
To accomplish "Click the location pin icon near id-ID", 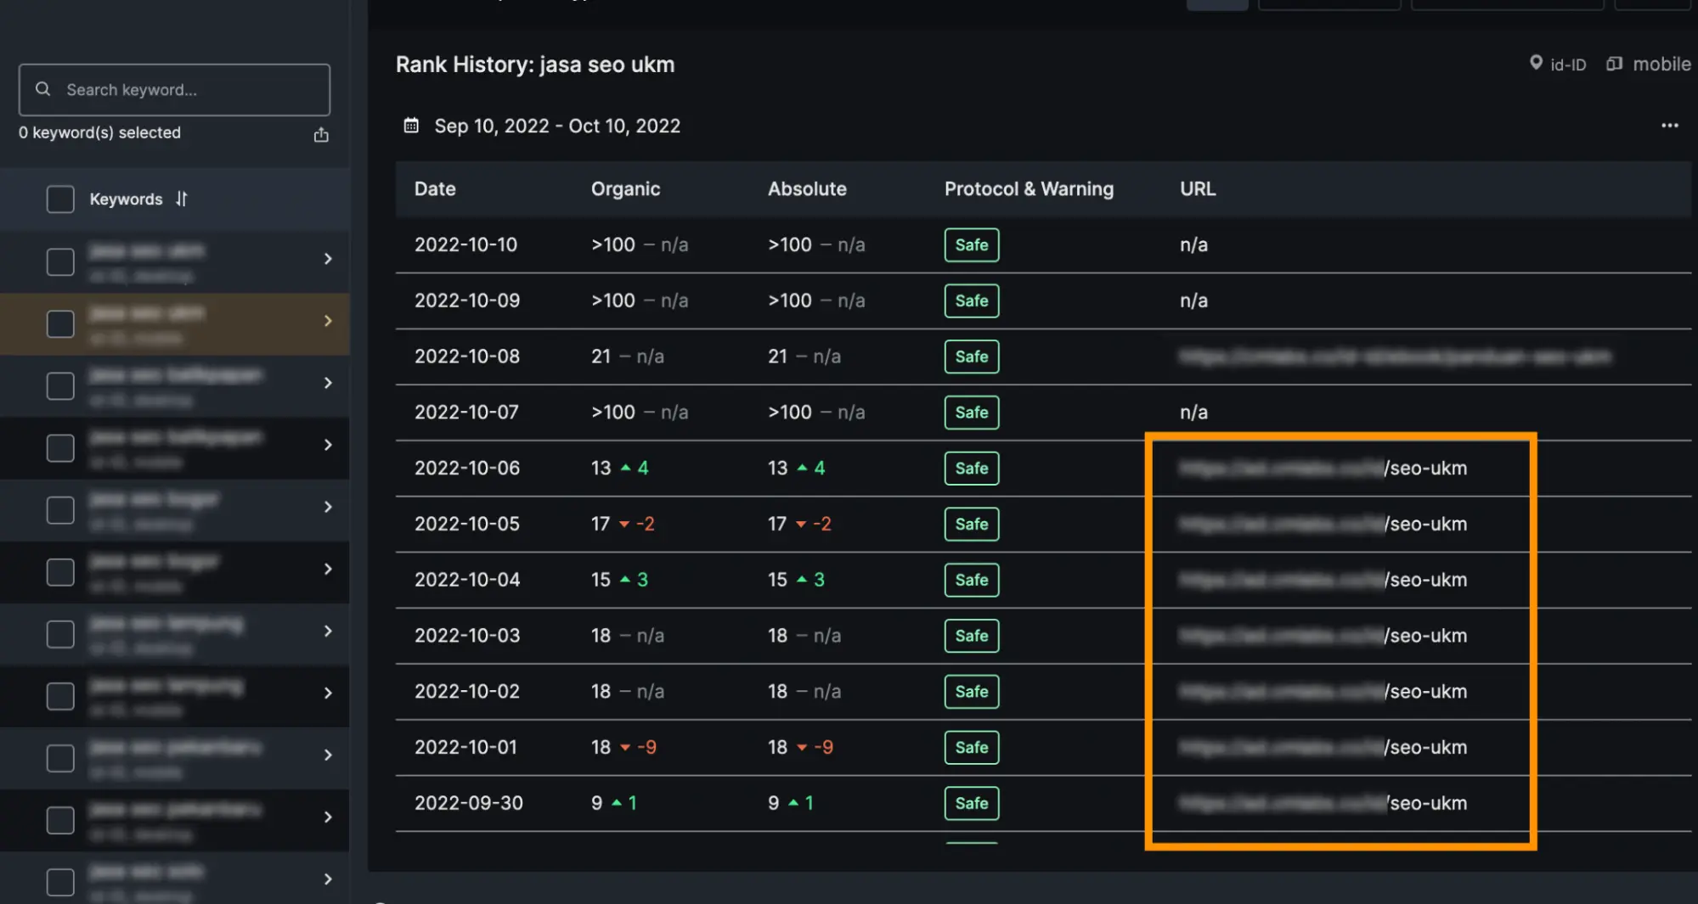I will coord(1536,63).
